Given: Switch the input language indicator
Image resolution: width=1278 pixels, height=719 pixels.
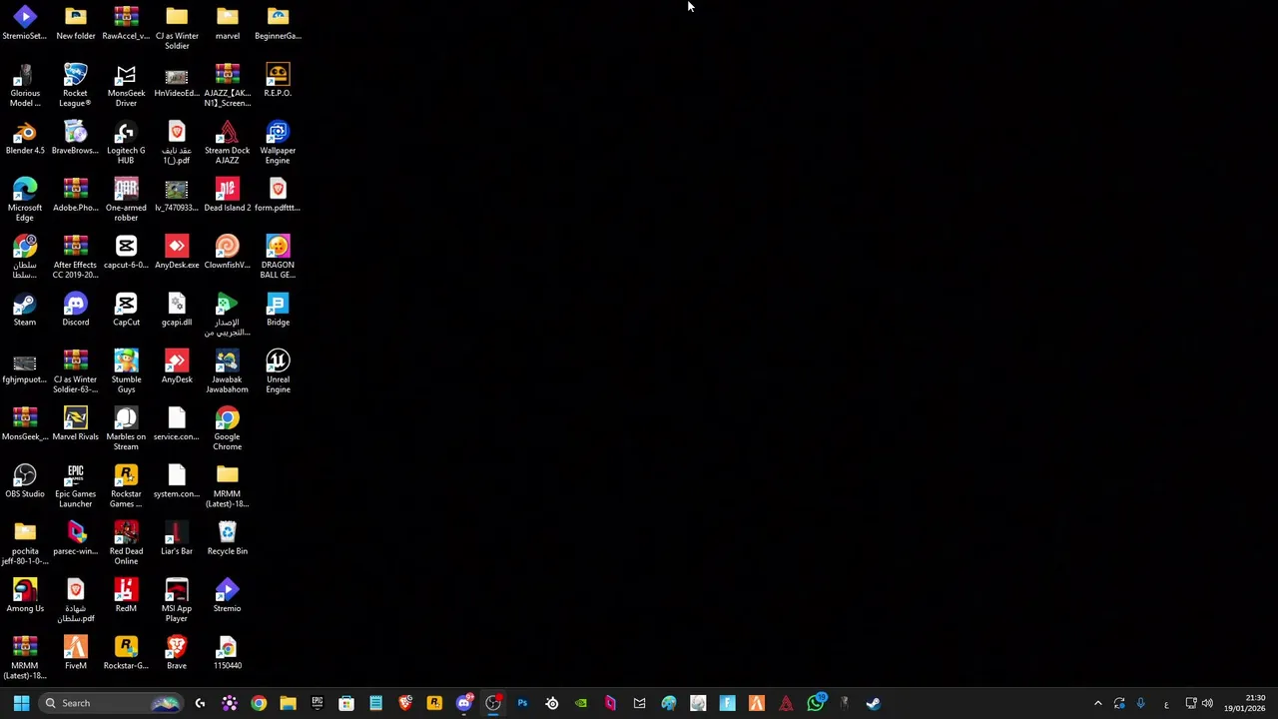Looking at the screenshot, I should pos(1165,704).
